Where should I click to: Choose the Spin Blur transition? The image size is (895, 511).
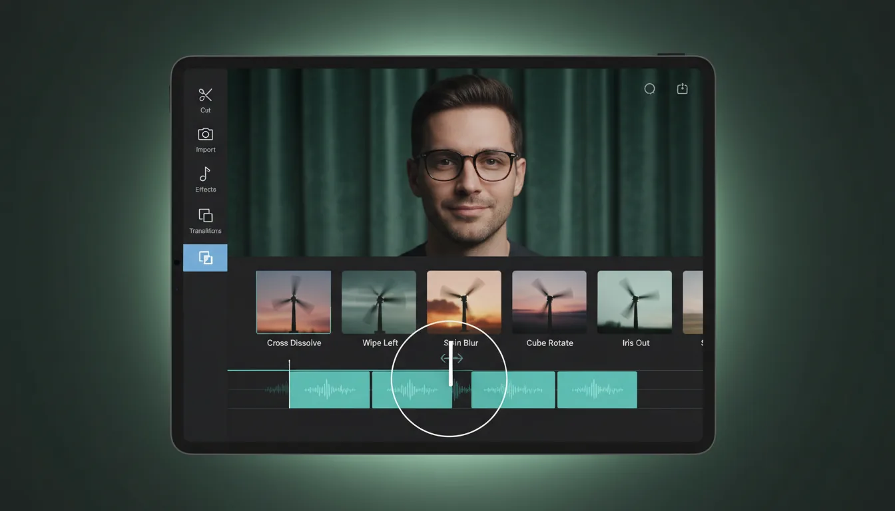(x=463, y=301)
